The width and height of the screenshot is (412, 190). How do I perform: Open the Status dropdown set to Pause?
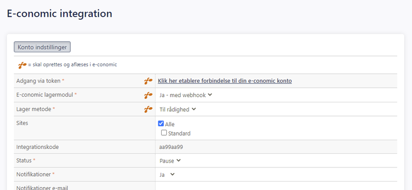click(x=170, y=160)
